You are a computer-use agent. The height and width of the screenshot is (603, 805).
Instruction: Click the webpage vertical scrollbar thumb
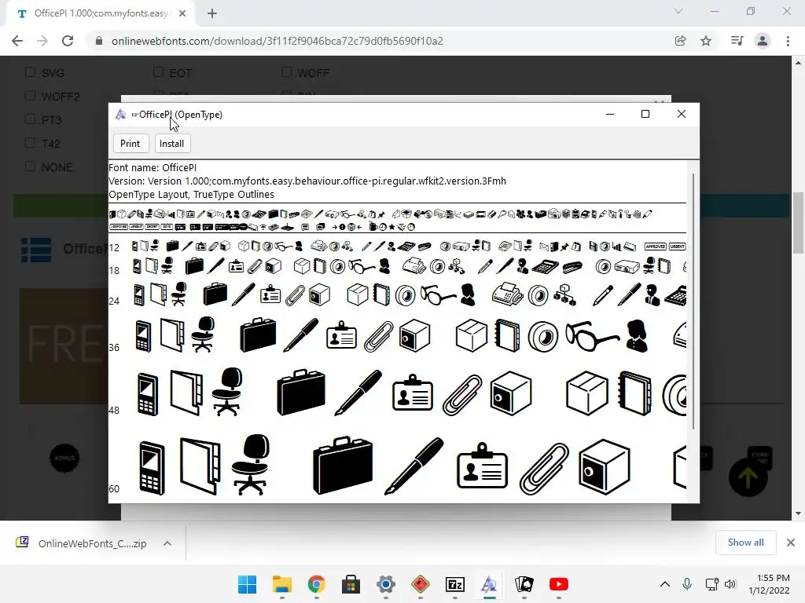(x=798, y=223)
